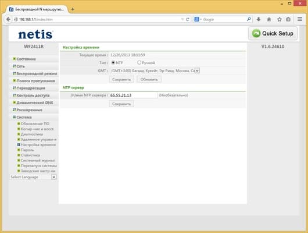Open Удаленное управл-е submenu item
Viewport: 308px width, 233px height.
[x=37, y=139]
